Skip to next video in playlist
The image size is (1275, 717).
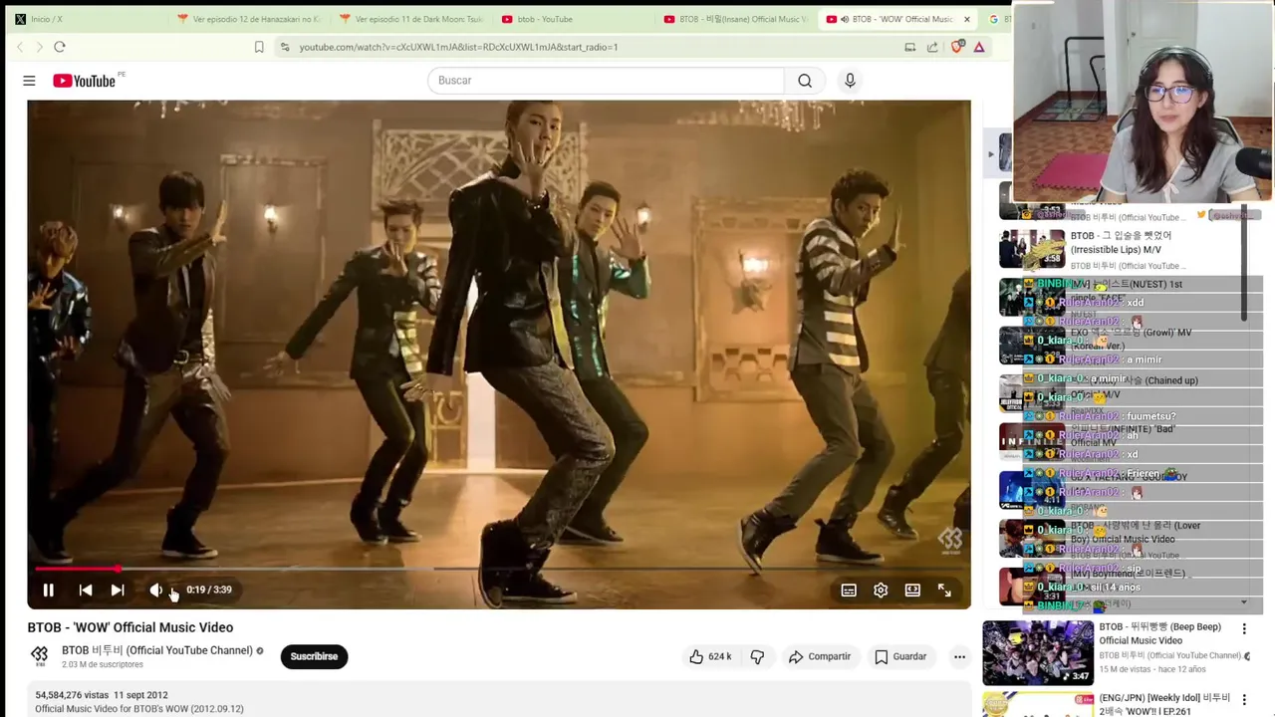coord(118,591)
